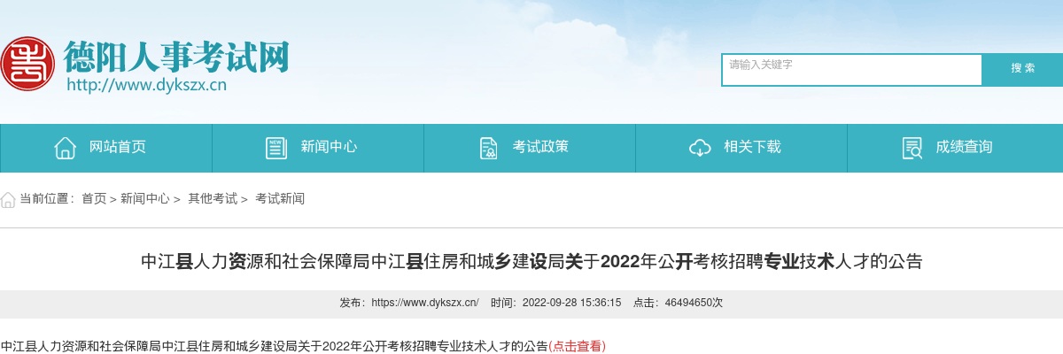Open the red (点击查看) link

click(x=578, y=346)
